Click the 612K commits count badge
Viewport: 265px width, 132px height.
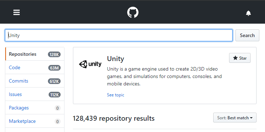54,81
